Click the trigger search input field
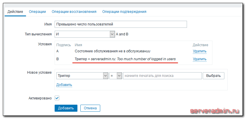The width and height of the screenshot is (246, 119). (162, 76)
